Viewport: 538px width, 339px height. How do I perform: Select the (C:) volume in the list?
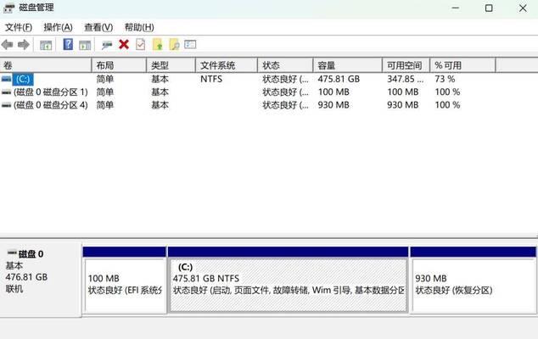click(23, 79)
